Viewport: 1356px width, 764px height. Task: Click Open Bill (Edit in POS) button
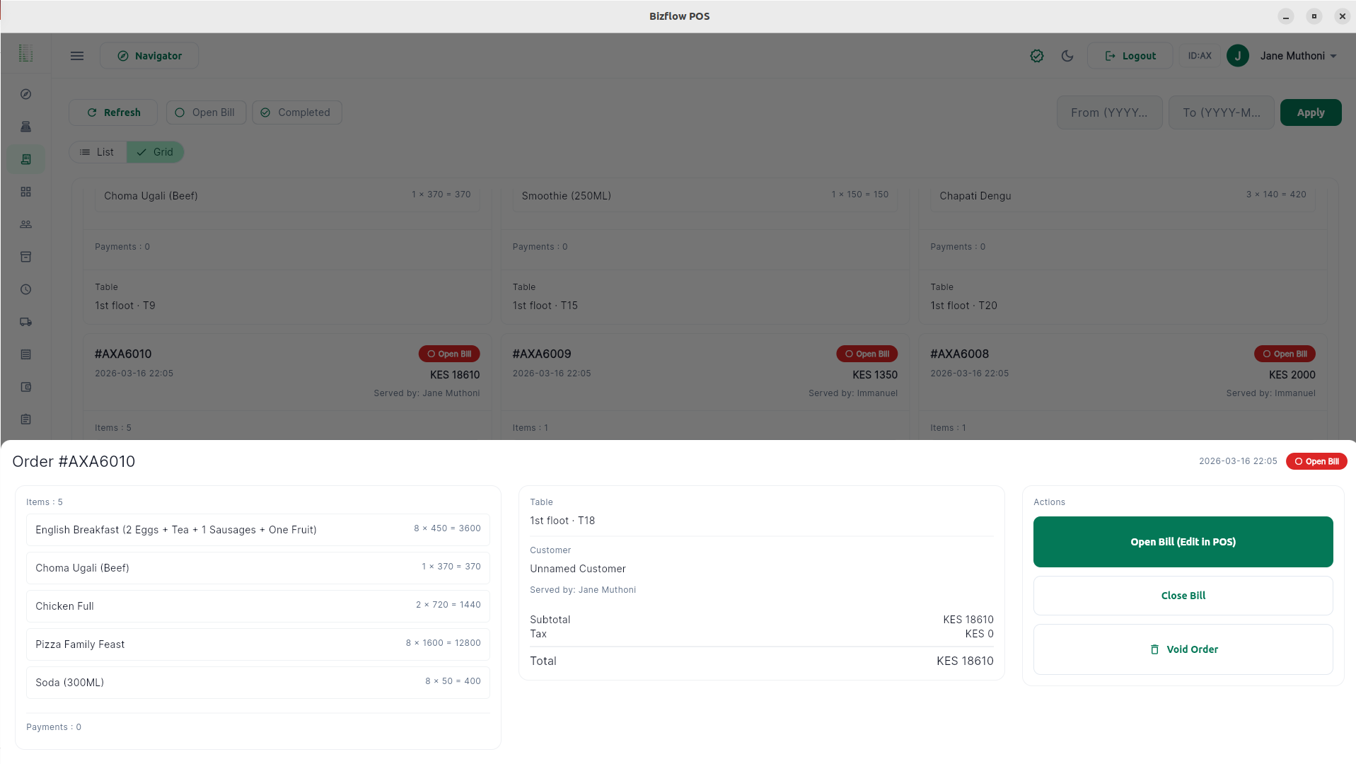coord(1183,542)
